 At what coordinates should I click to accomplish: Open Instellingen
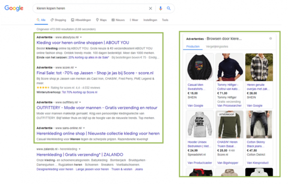150,20
